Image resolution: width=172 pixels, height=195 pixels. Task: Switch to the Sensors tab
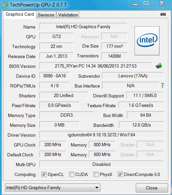(46, 15)
